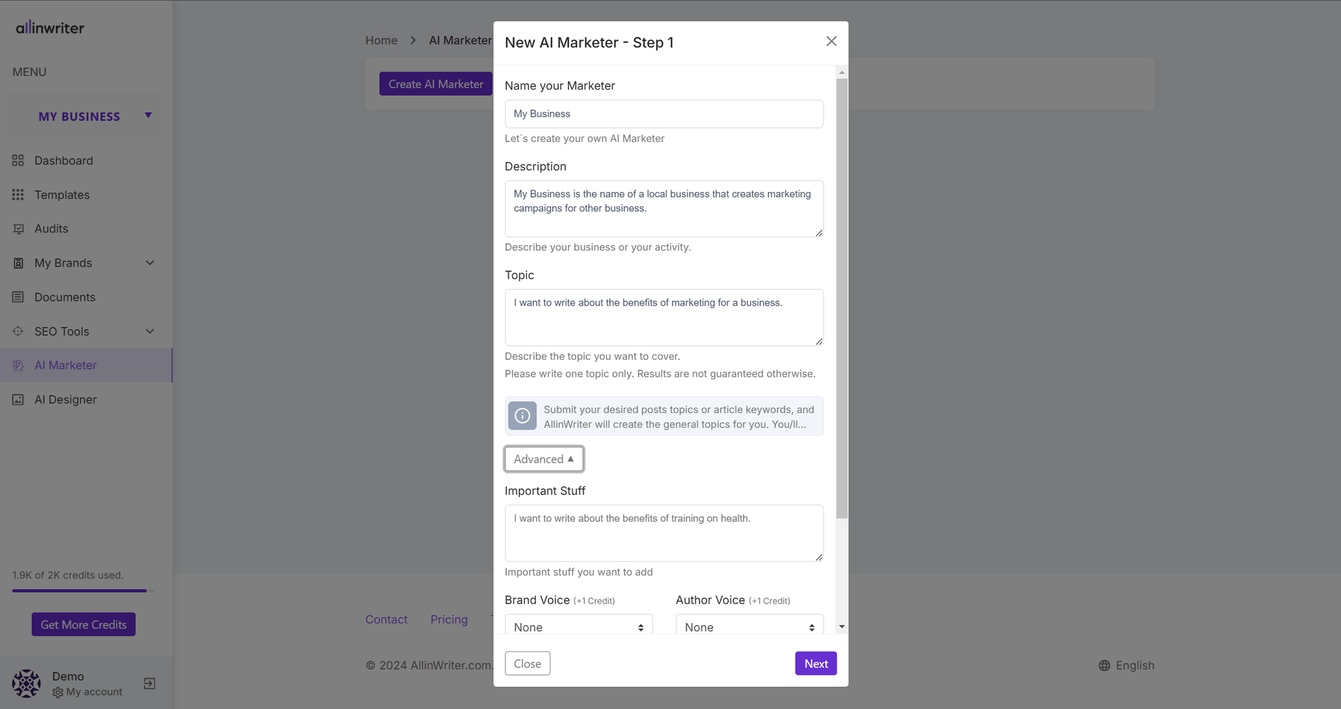Image resolution: width=1341 pixels, height=709 pixels.
Task: Close the New AI Marketer dialog with X
Action: click(831, 42)
